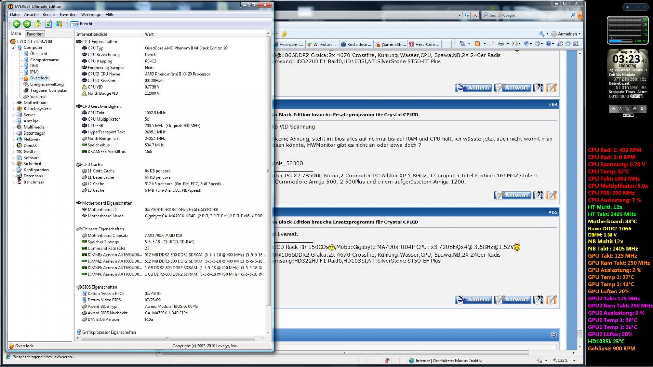653x367 pixels.
Task: Open EVEREST favorites users toolbar icon
Action: tap(59, 24)
